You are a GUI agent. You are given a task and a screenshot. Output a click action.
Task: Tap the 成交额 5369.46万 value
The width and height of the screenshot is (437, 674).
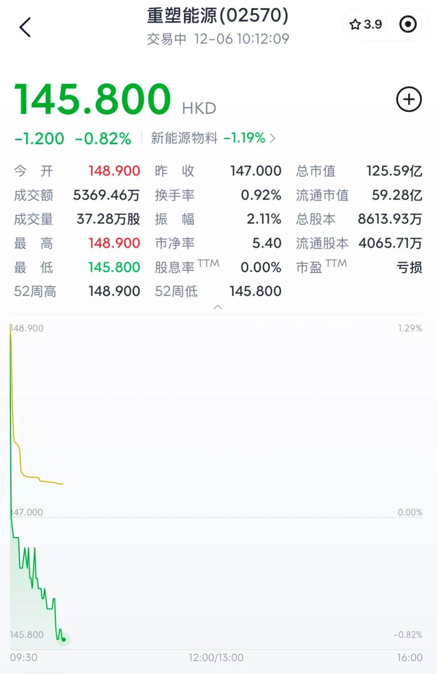106,195
